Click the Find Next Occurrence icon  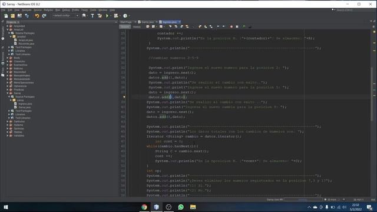tap(181, 26)
